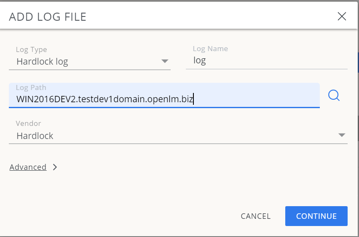The image size is (359, 237).
Task: Select the 'Hardlock log' Log Type value
Action: (42, 62)
